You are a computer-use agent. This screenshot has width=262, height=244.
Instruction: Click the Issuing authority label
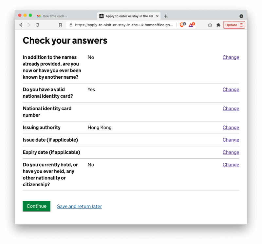(x=42, y=128)
